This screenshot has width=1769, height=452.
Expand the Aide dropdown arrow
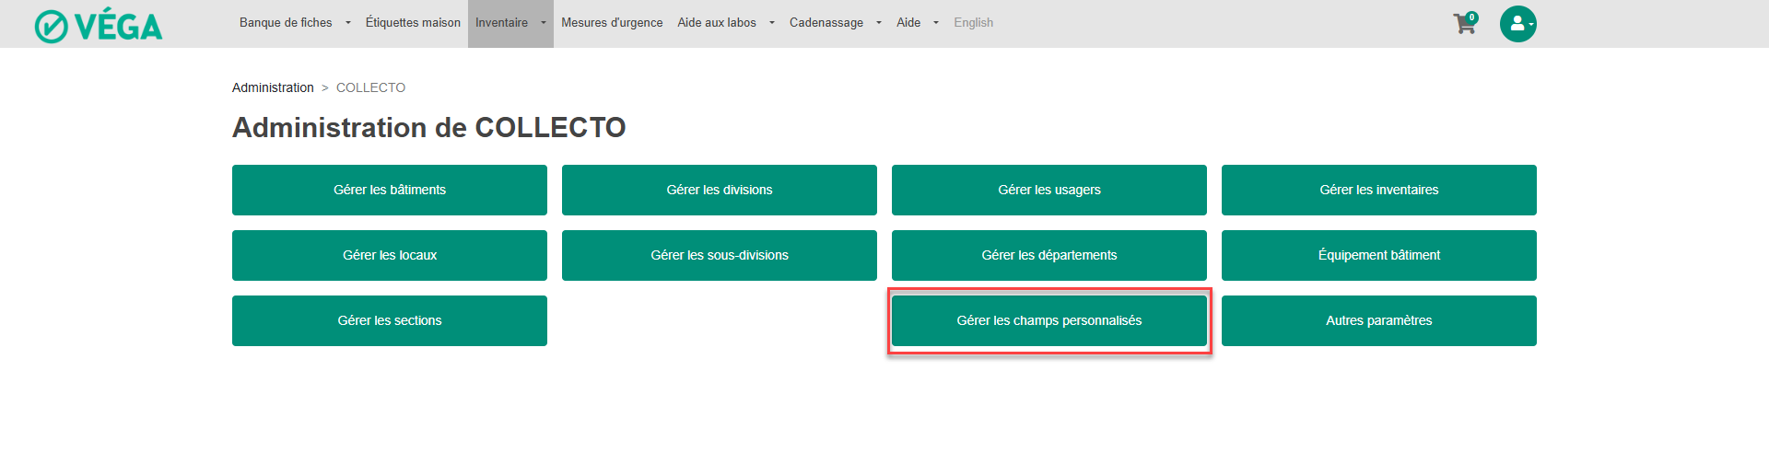tap(936, 23)
